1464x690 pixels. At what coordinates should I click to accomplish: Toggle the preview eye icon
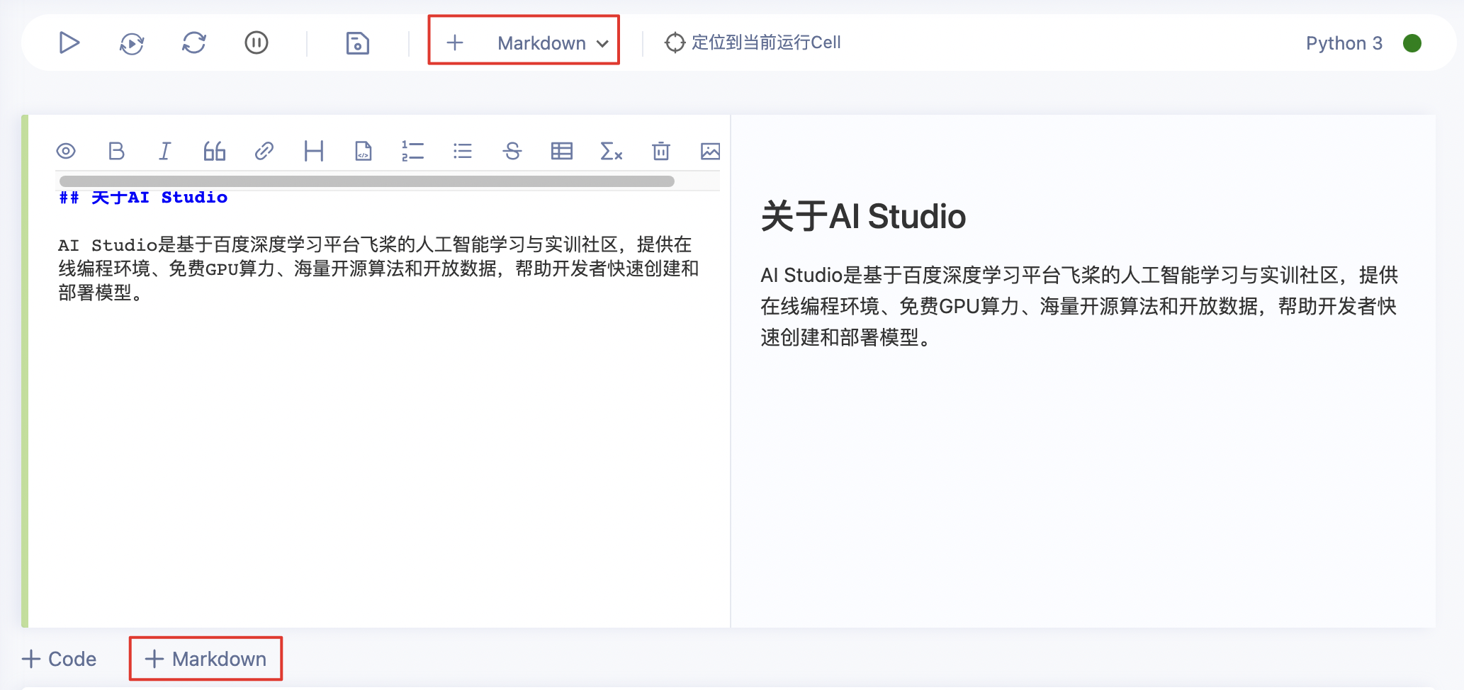click(66, 151)
